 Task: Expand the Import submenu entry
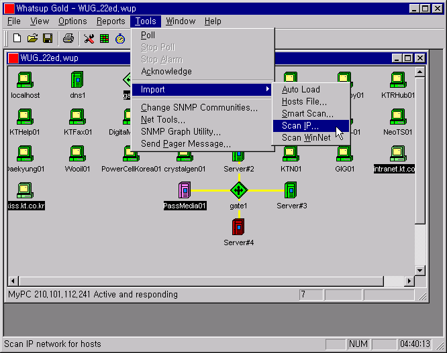(x=203, y=90)
